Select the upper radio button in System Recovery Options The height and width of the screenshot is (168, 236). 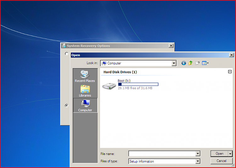[66, 53]
